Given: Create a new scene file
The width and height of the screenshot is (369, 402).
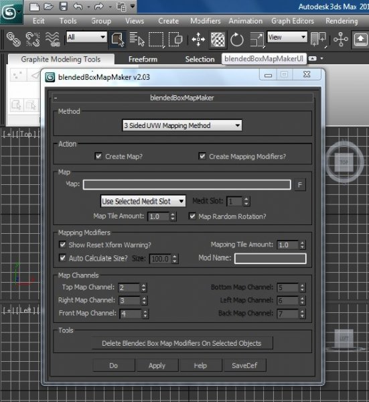Looking at the screenshot, I should (34, 7).
